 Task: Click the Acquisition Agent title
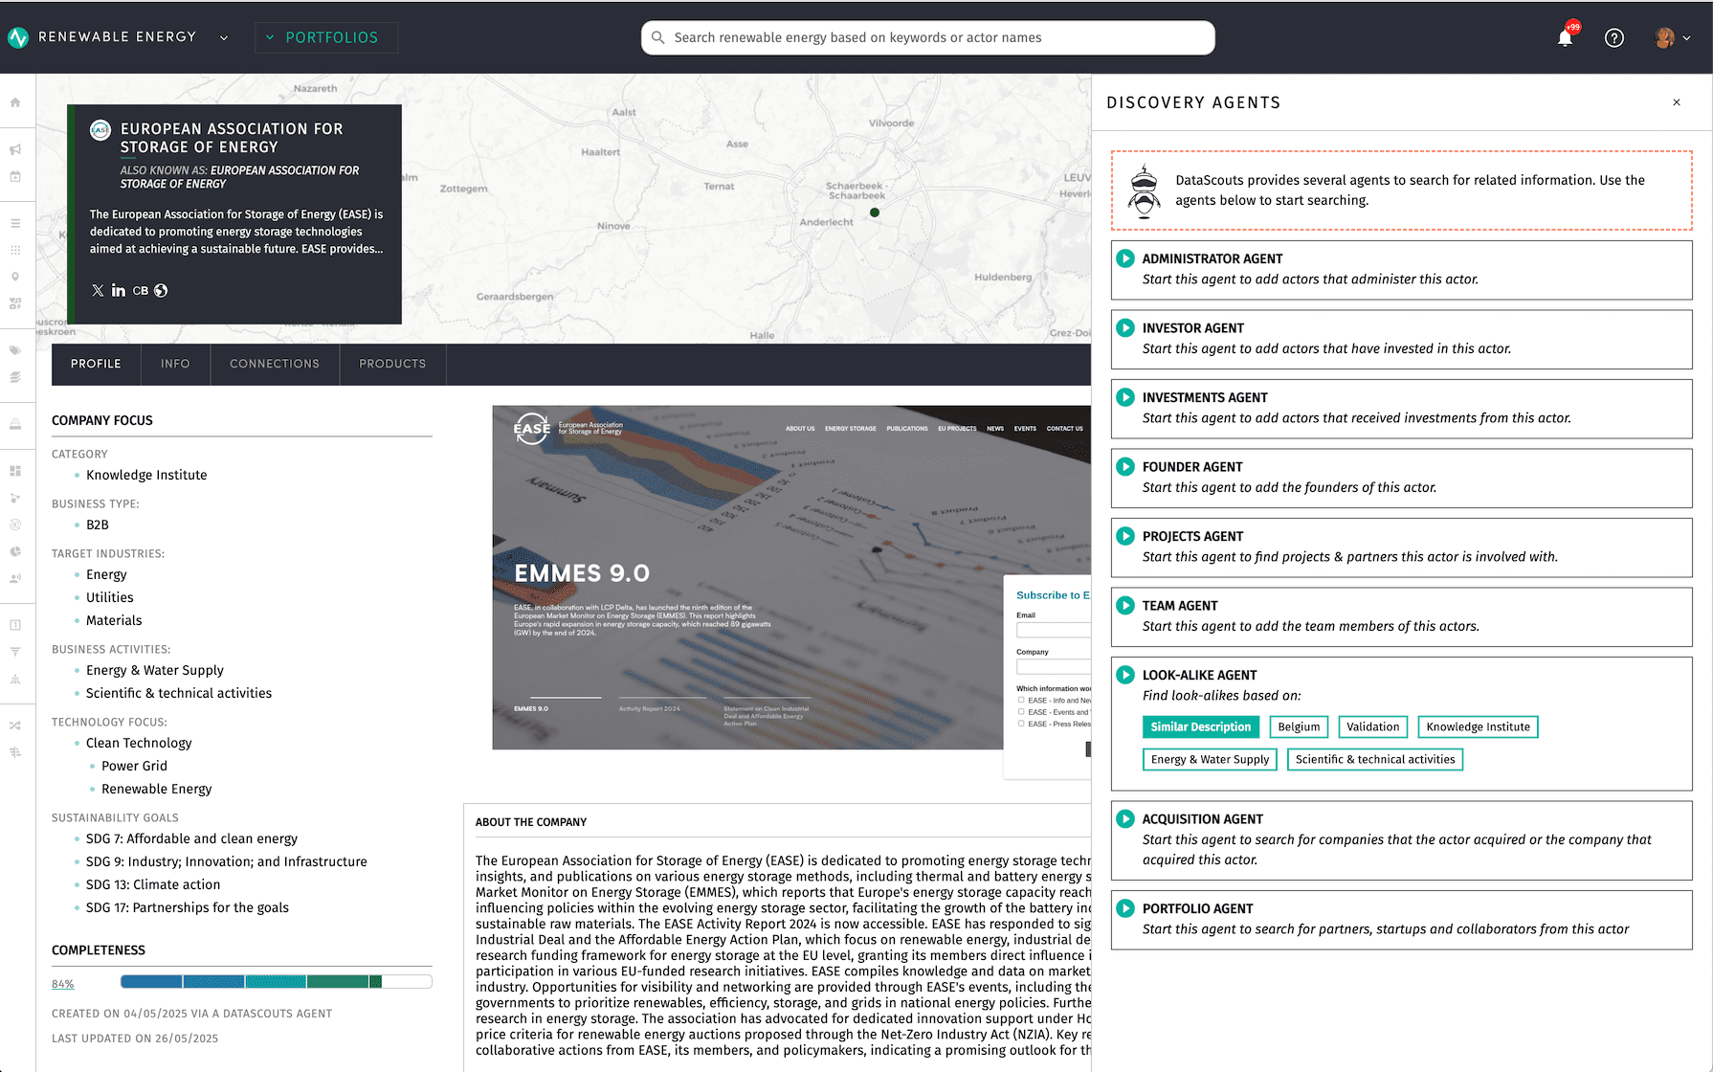click(x=1202, y=818)
